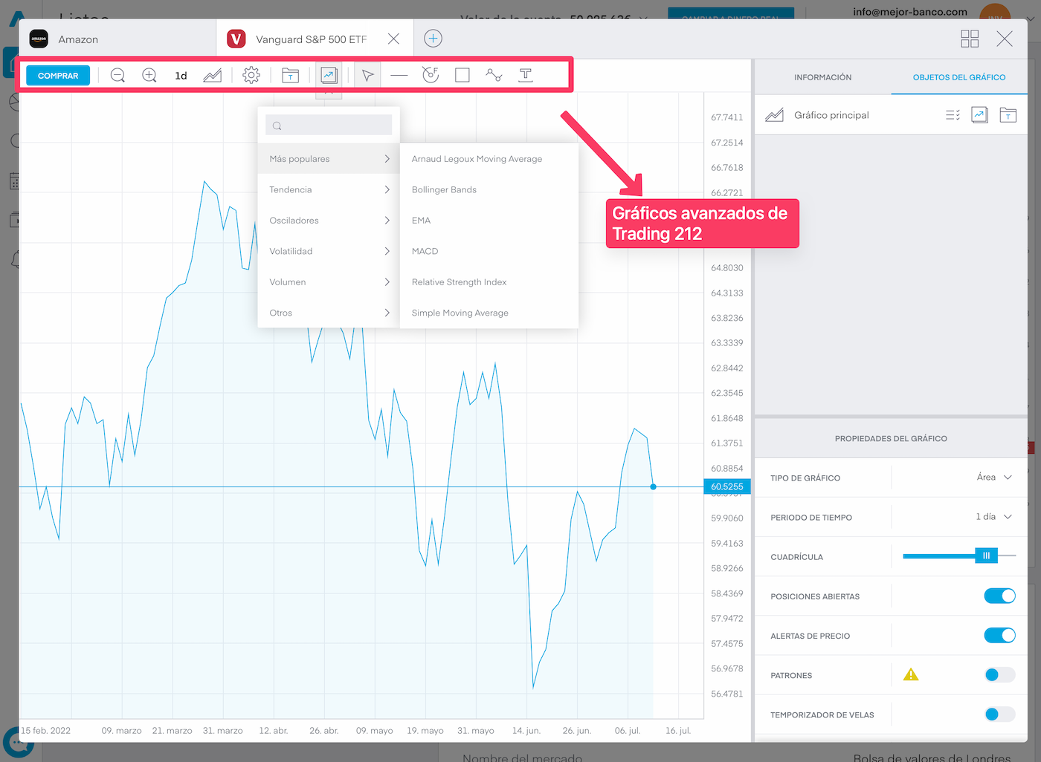The image size is (1041, 762).
Task: Toggle the indicators icon in toolbar
Action: (329, 76)
